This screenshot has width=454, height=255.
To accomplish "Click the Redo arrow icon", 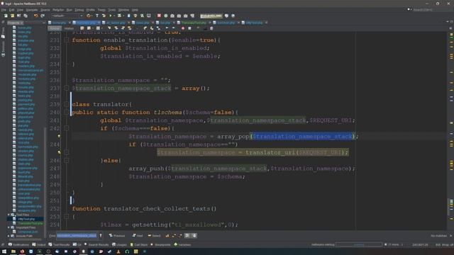I will 43,16.
